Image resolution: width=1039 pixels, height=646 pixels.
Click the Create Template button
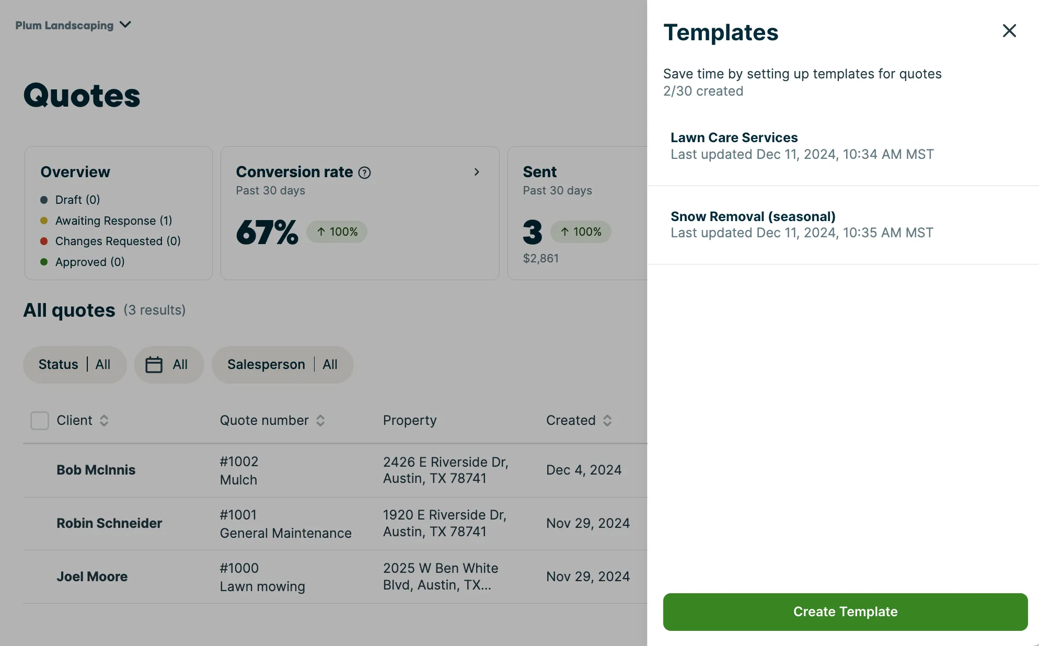tap(845, 612)
